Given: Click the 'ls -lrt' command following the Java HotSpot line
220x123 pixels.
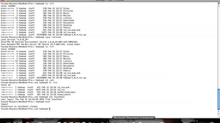Looking at the screenshot, I should (49, 47).
